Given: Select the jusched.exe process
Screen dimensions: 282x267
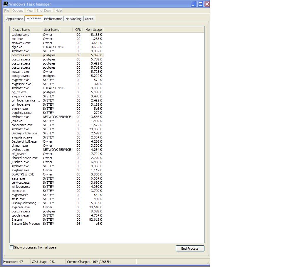Looking at the screenshot, I should [57, 162].
